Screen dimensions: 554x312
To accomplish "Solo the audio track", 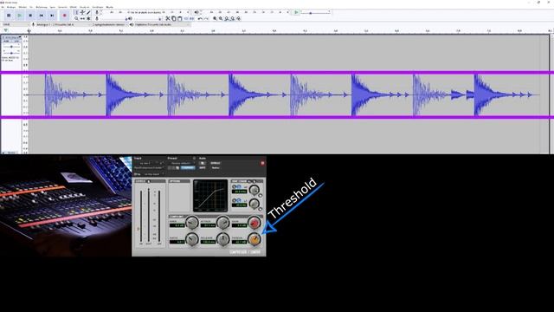I will 16,41.
